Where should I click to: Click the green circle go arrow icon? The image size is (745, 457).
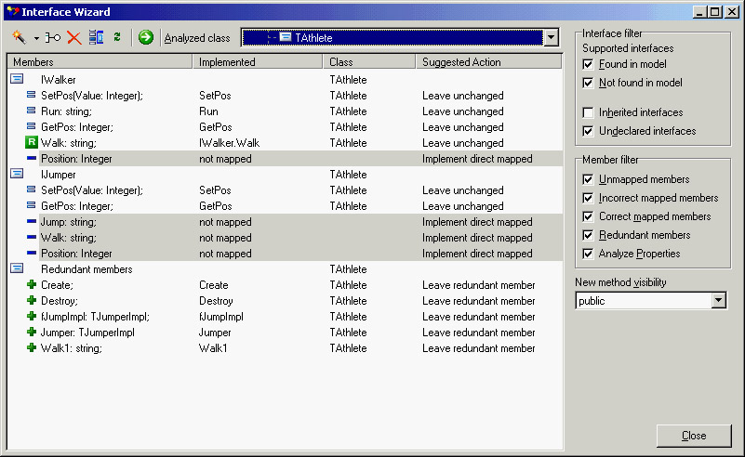point(145,38)
